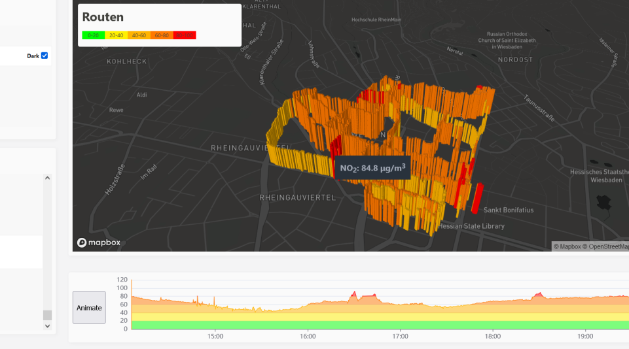Click the Rewe map label
Viewport: 629px width, 349px height.
coord(117,110)
